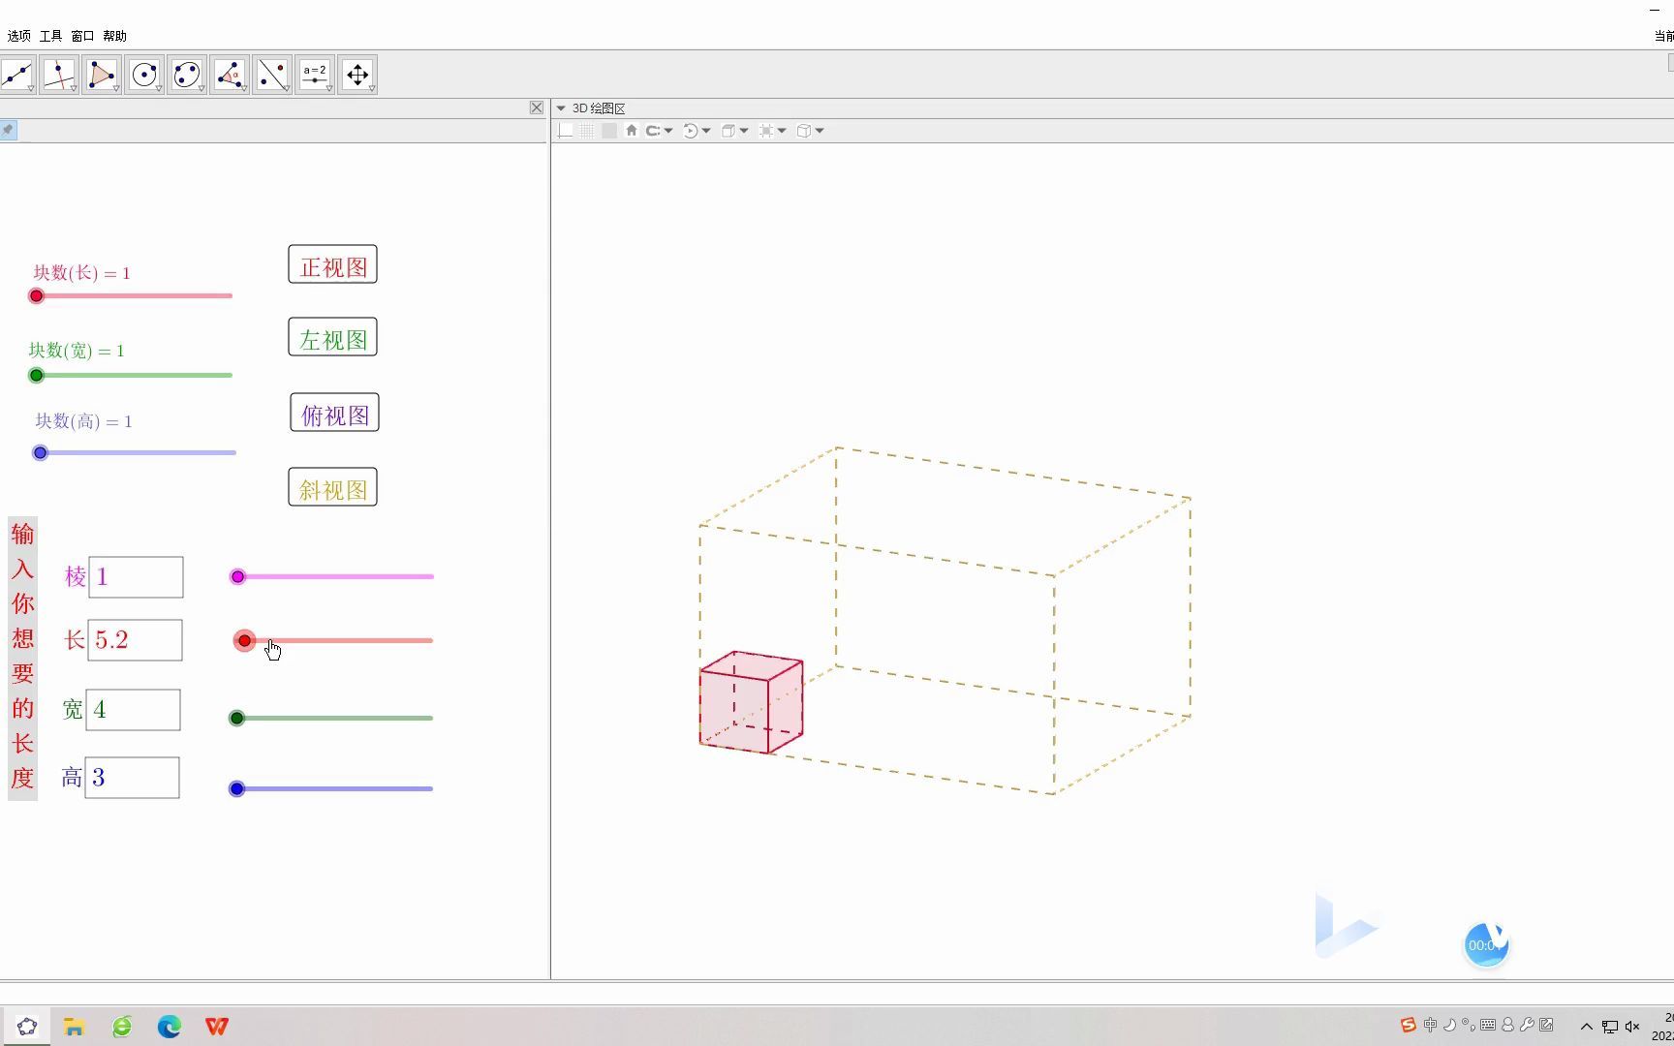Select the Line tool in the toolbar
This screenshot has height=1046, width=1674.
(16, 74)
